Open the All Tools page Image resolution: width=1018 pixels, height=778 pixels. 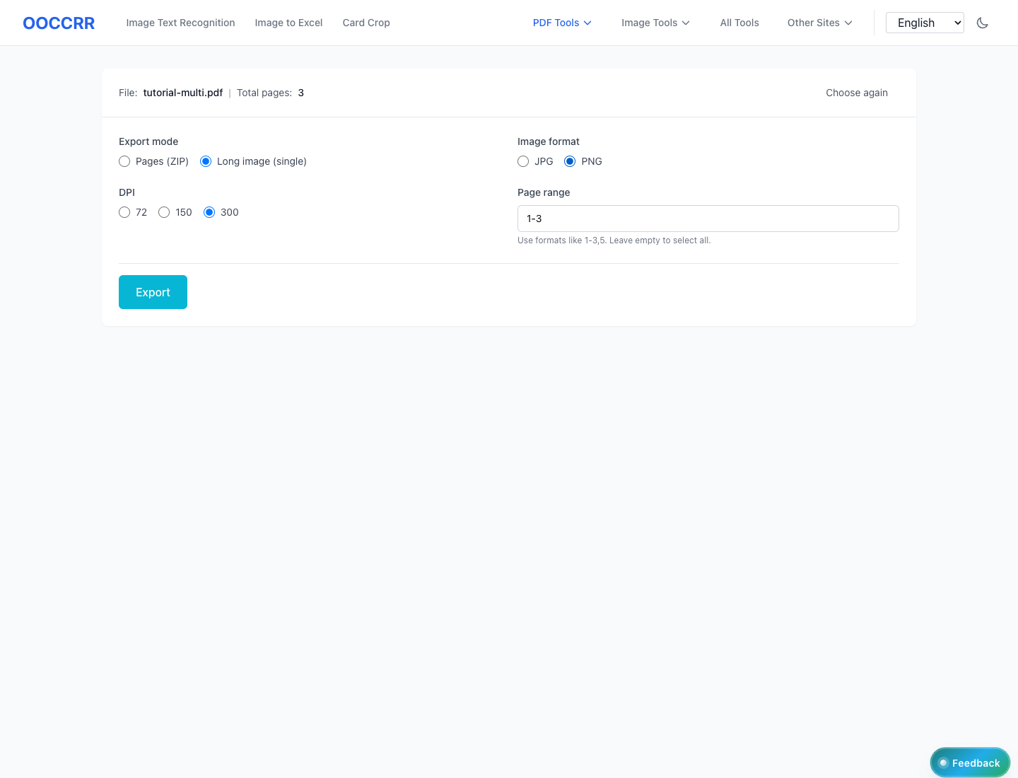(739, 23)
